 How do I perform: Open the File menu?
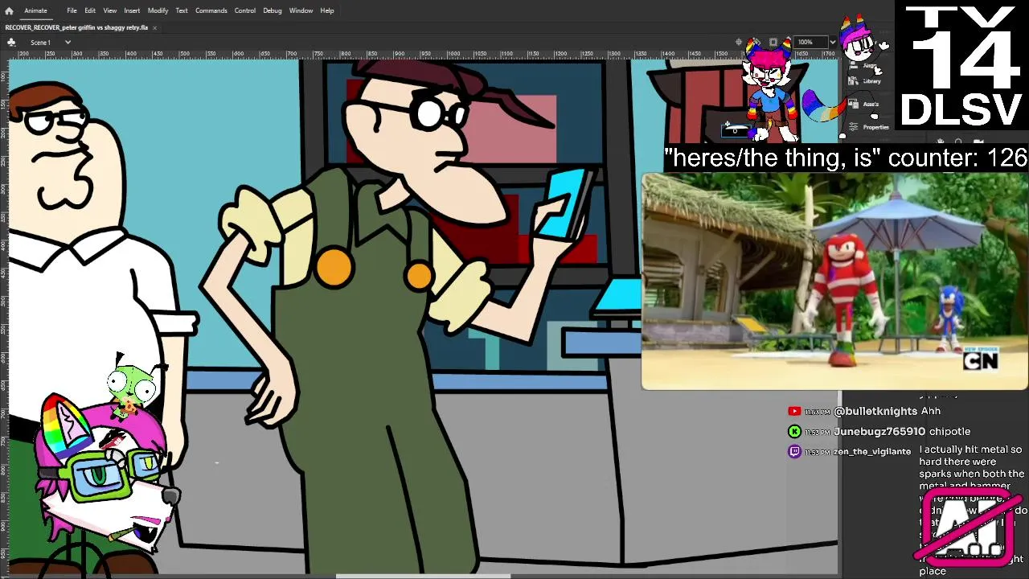(72, 10)
